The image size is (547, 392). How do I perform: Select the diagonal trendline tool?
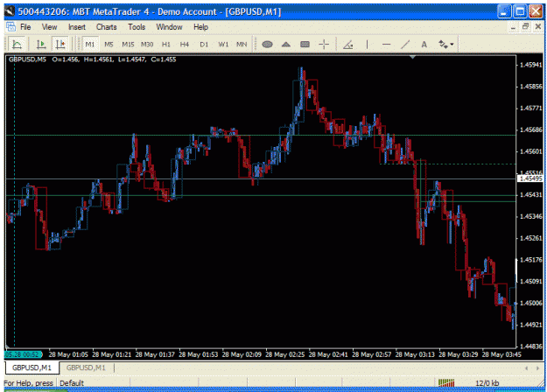point(405,45)
